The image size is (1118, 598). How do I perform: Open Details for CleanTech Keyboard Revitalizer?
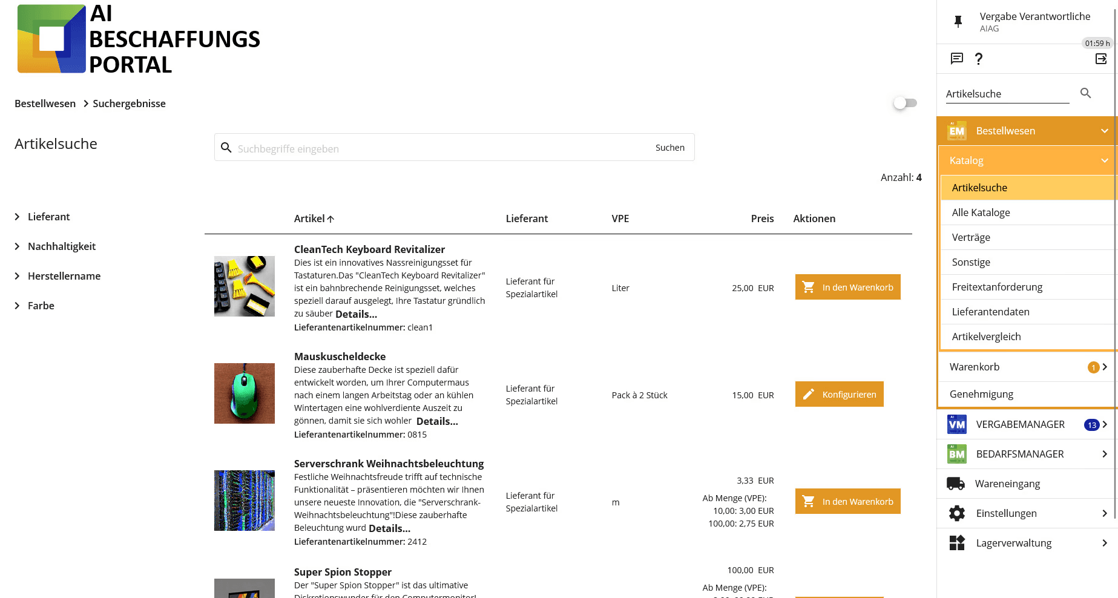click(x=356, y=314)
